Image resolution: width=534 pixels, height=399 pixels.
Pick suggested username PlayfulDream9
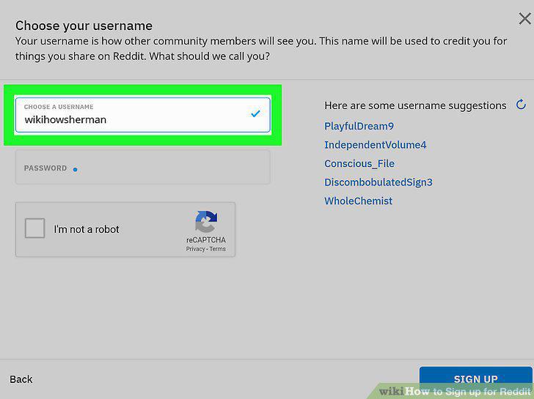tap(359, 126)
